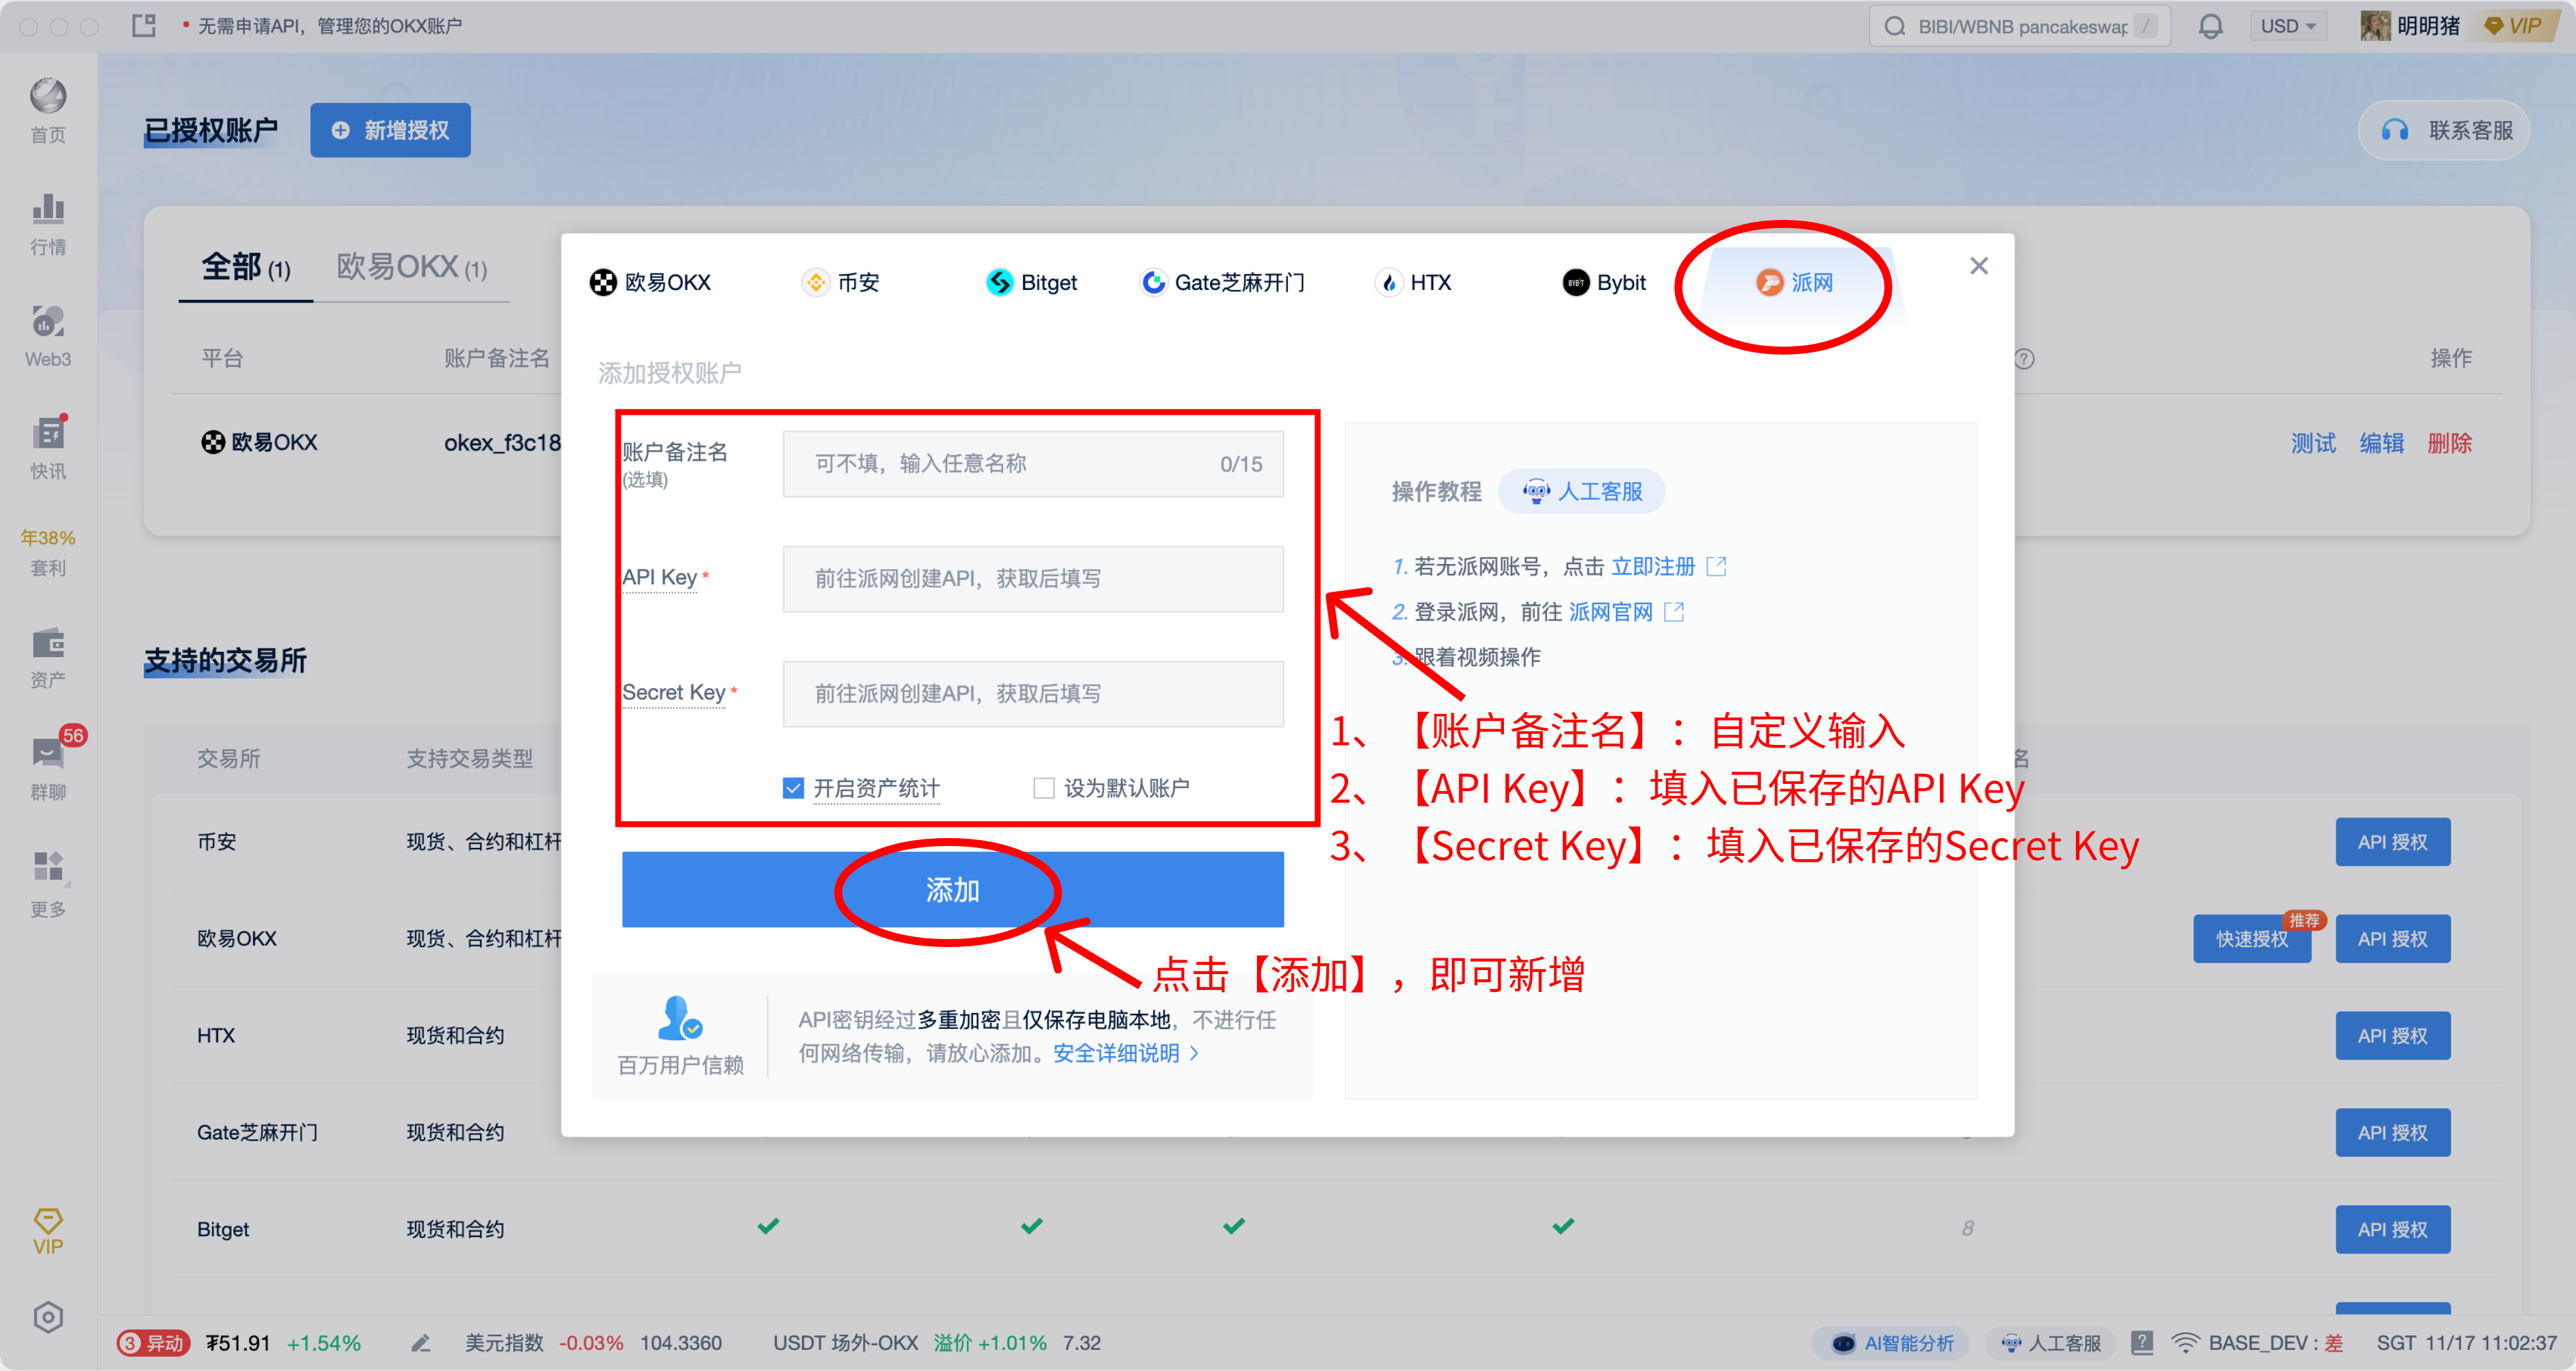The height and width of the screenshot is (1371, 2576).
Task: Click the BIBI/WBNB search box
Action: [x=2020, y=26]
